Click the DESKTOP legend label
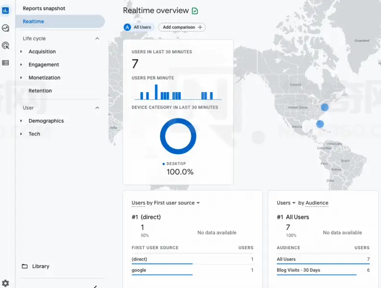 pyautogui.click(x=176, y=164)
